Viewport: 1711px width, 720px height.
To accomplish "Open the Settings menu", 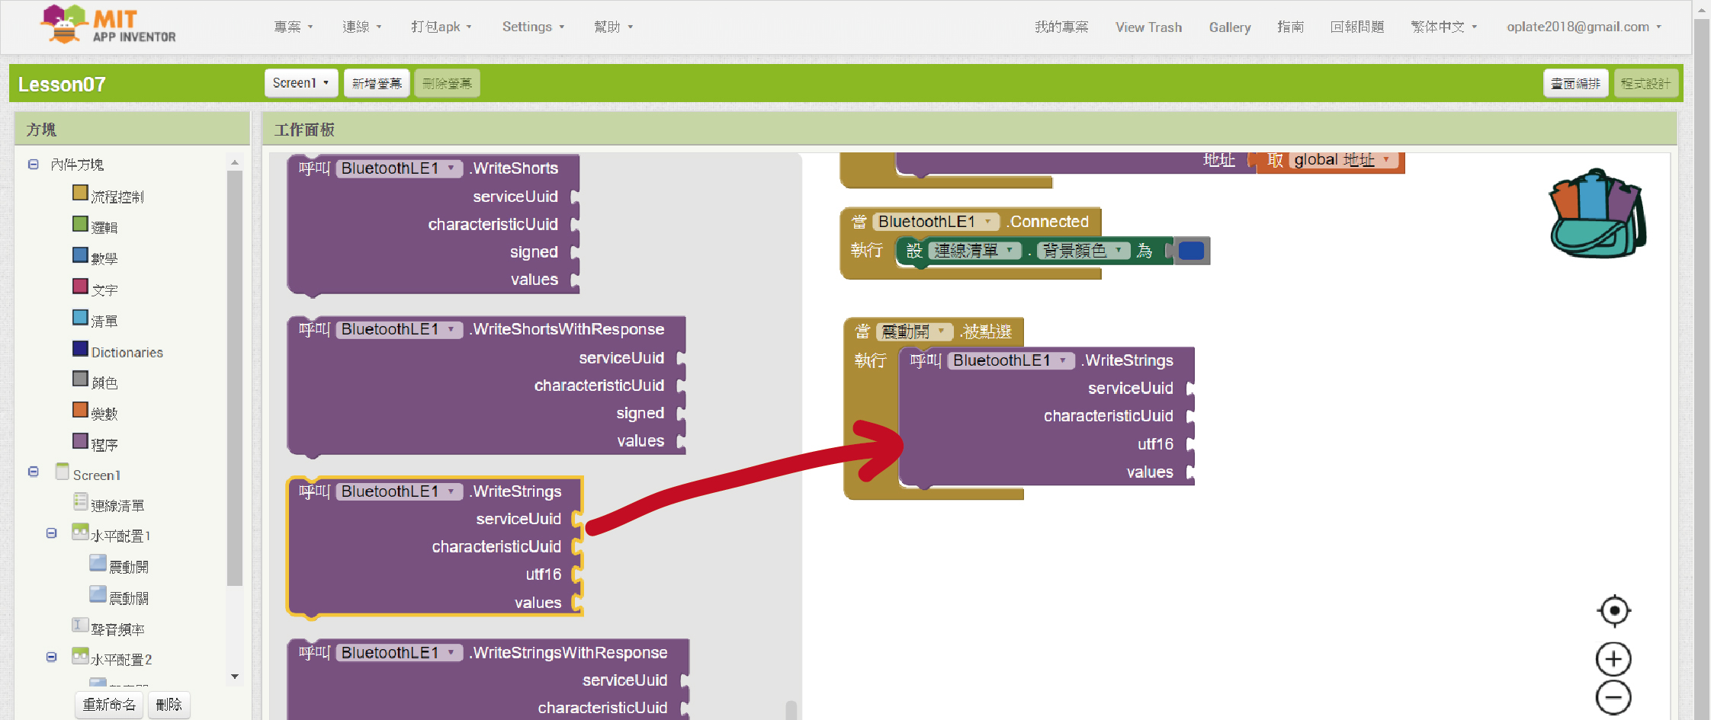I will tap(533, 27).
